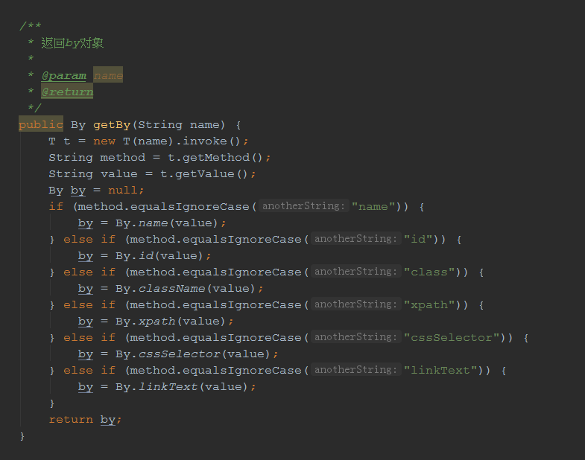Click the "cssSelector" string literal
The width and height of the screenshot is (585, 460).
pos(452,338)
